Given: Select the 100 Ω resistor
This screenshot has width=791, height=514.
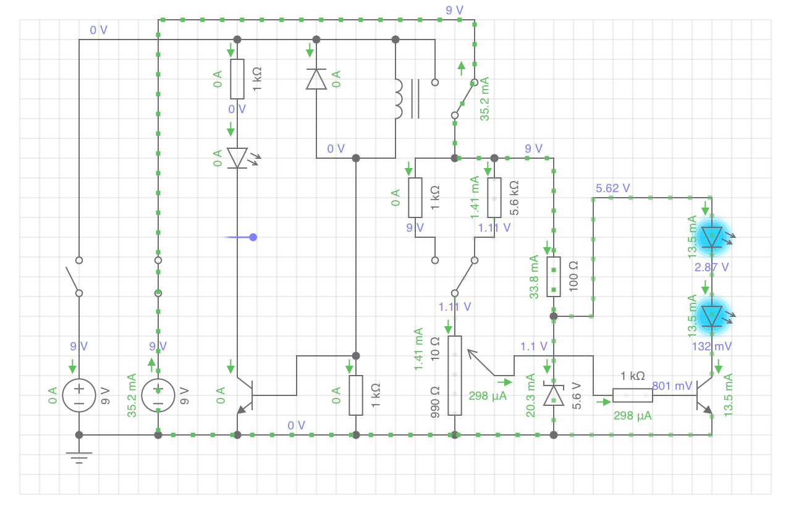Looking at the screenshot, I should (x=554, y=276).
